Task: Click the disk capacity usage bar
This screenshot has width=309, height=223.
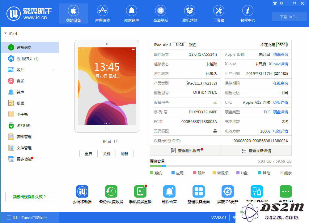Action: click(x=221, y=166)
